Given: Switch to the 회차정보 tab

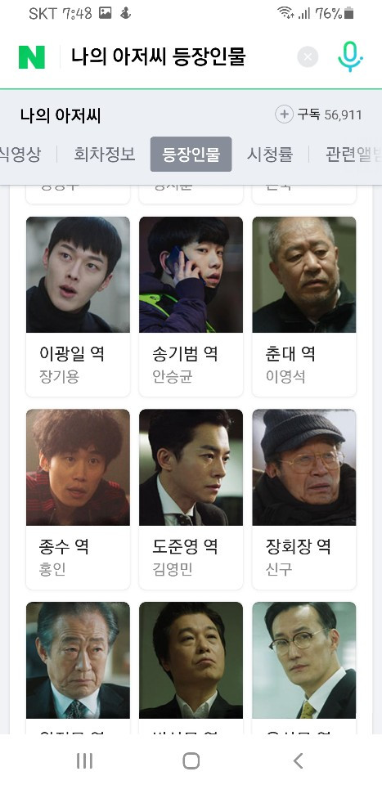Looking at the screenshot, I should point(105,155).
